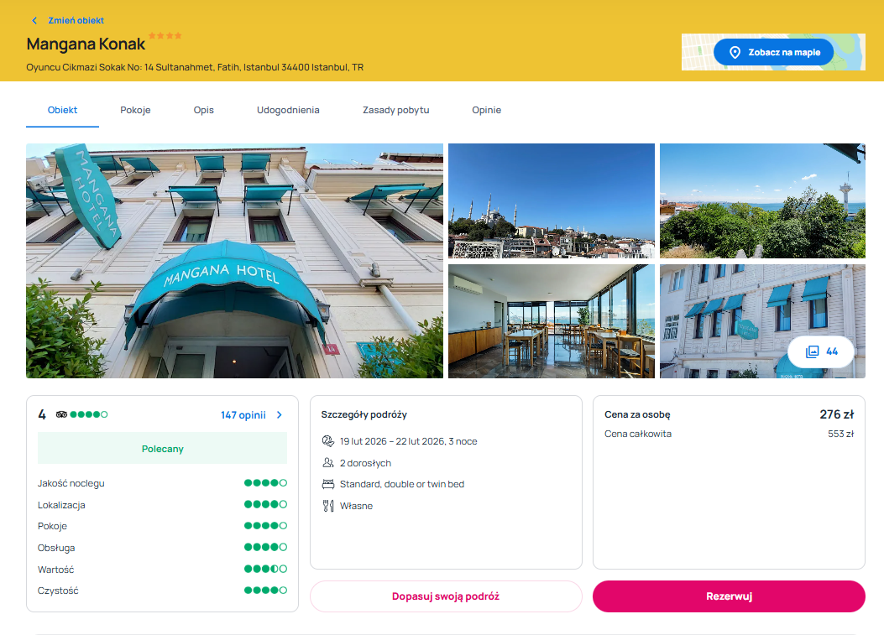Click the calendar icon beside travel dates
884x635 pixels.
click(x=327, y=441)
